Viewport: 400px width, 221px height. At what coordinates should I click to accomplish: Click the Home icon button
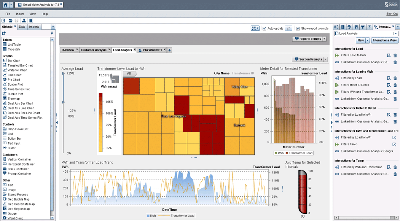(x=5, y=5)
